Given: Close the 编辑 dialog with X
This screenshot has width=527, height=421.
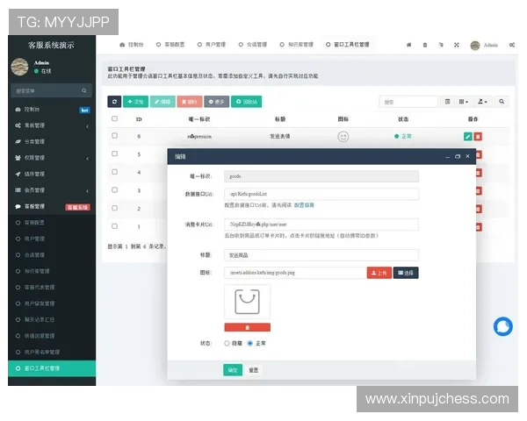Looking at the screenshot, I should pyautogui.click(x=467, y=156).
